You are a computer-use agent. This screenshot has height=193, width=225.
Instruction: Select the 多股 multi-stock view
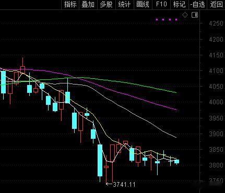pos(106,4)
